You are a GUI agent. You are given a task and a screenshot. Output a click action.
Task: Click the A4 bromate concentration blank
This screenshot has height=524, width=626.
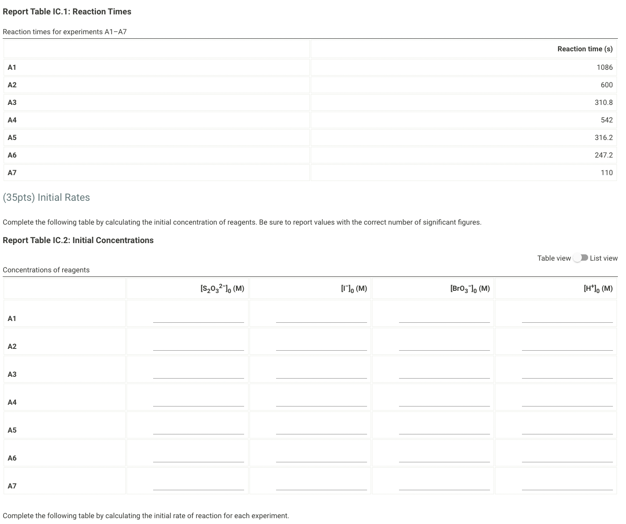click(x=445, y=401)
